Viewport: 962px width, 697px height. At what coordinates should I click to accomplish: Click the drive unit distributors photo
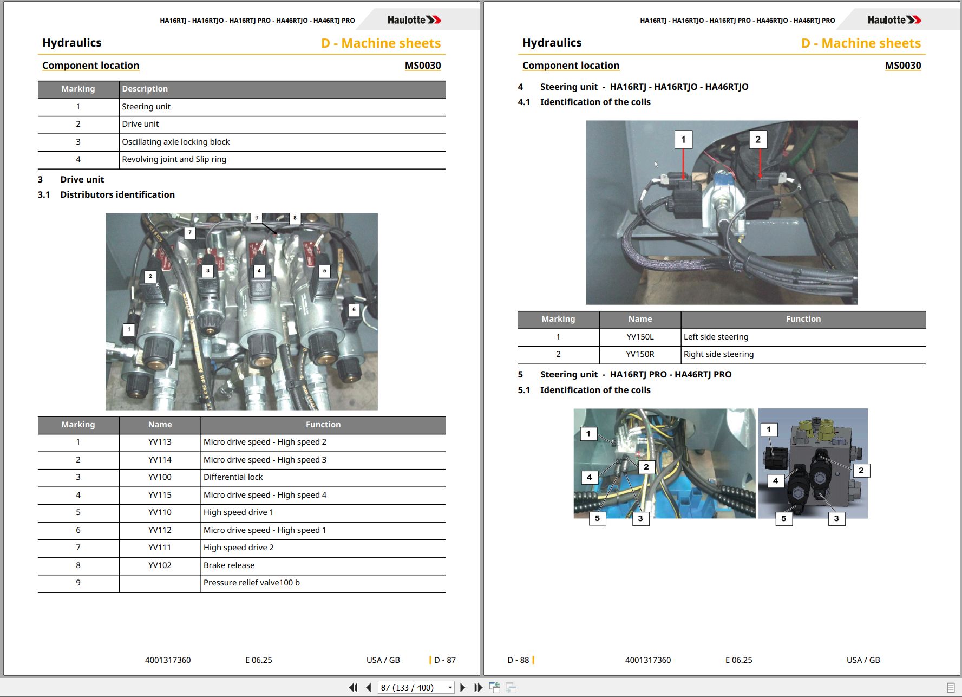(x=241, y=311)
